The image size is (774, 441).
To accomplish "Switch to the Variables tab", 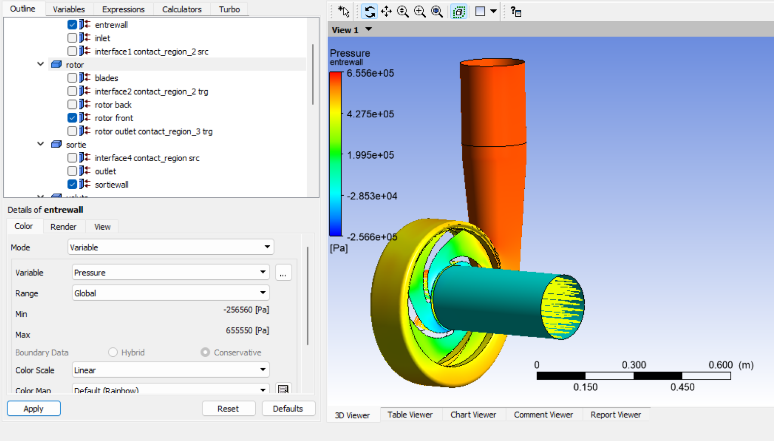I will (x=68, y=9).
